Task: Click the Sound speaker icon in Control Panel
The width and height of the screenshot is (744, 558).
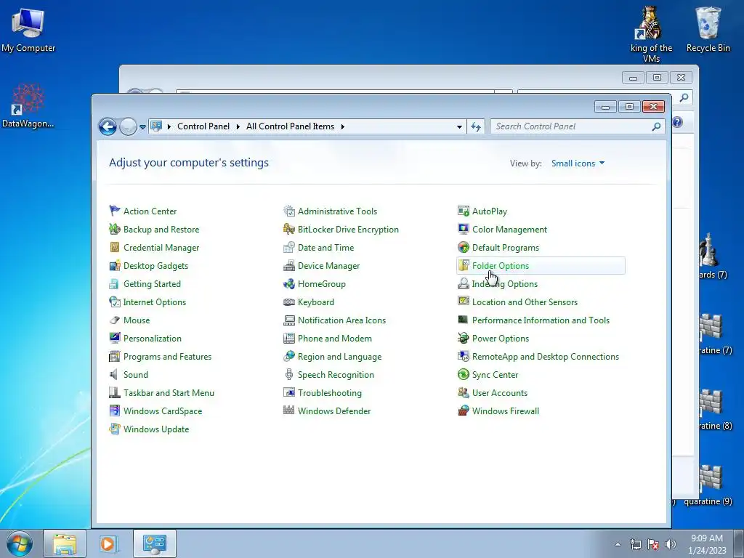Action: [x=115, y=374]
